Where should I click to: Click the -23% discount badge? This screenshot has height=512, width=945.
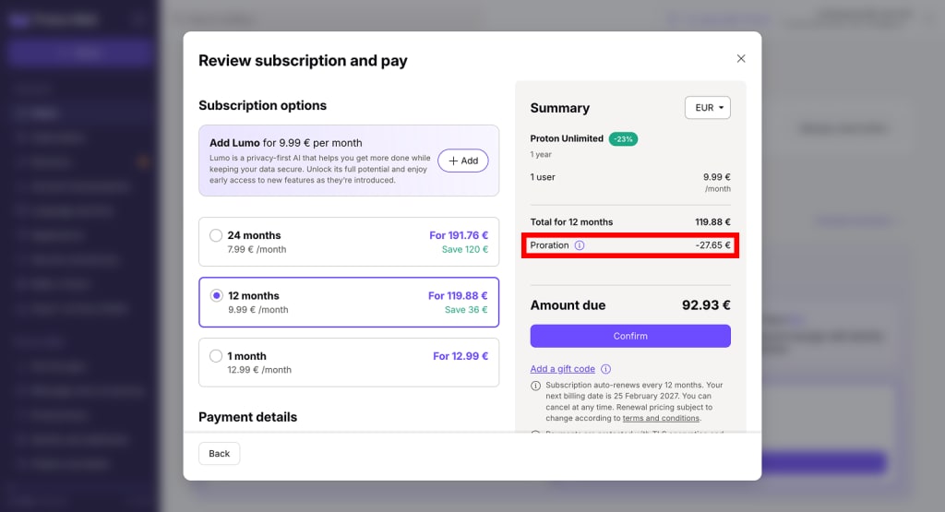623,139
